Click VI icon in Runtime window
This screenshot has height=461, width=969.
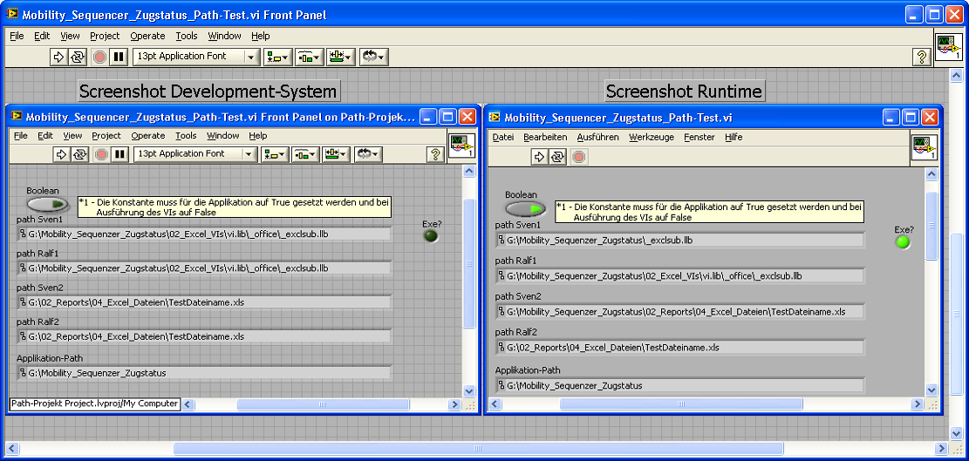pos(925,149)
